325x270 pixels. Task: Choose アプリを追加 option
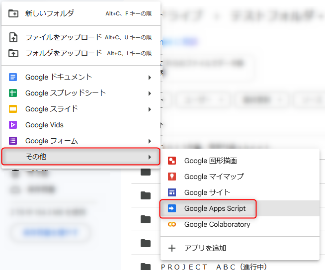[x=240, y=248]
